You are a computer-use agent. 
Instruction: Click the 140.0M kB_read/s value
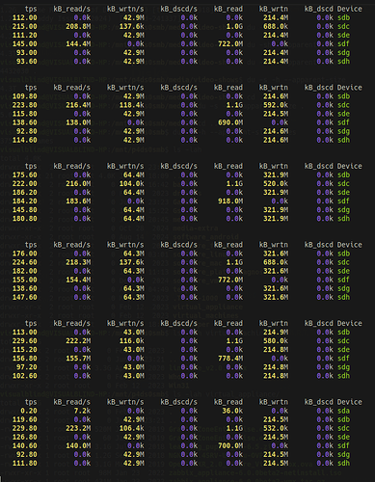coord(78,445)
